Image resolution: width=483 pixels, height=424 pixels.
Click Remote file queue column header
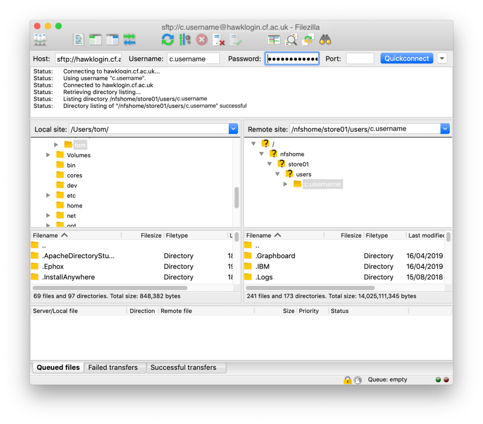(x=206, y=311)
